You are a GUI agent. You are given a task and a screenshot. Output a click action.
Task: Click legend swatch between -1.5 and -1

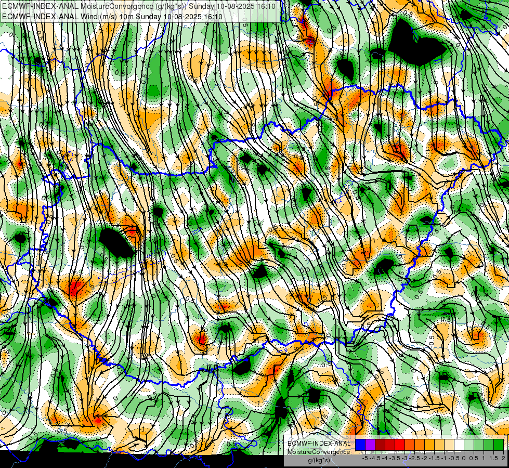[x=439, y=445]
